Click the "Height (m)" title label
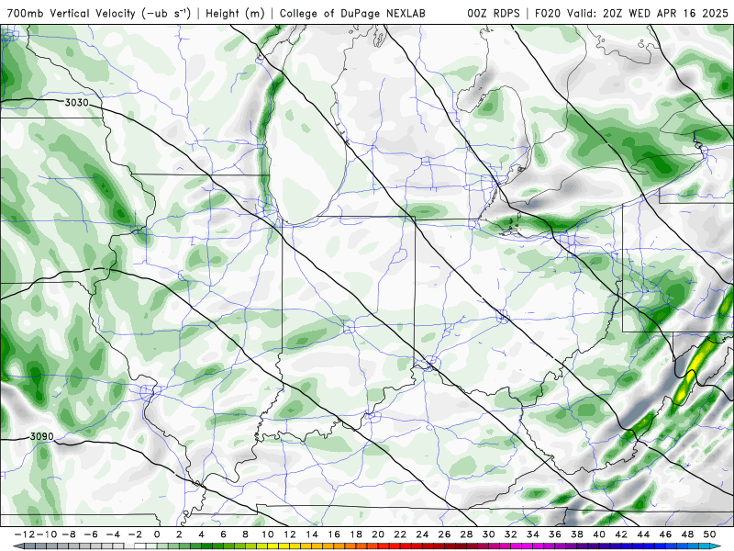The height and width of the screenshot is (551, 734). (x=235, y=13)
